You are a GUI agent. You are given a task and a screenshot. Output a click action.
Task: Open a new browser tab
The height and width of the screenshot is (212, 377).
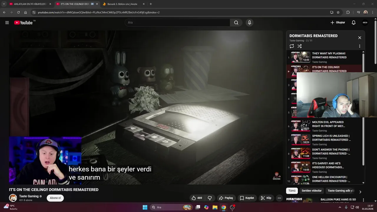click(151, 4)
